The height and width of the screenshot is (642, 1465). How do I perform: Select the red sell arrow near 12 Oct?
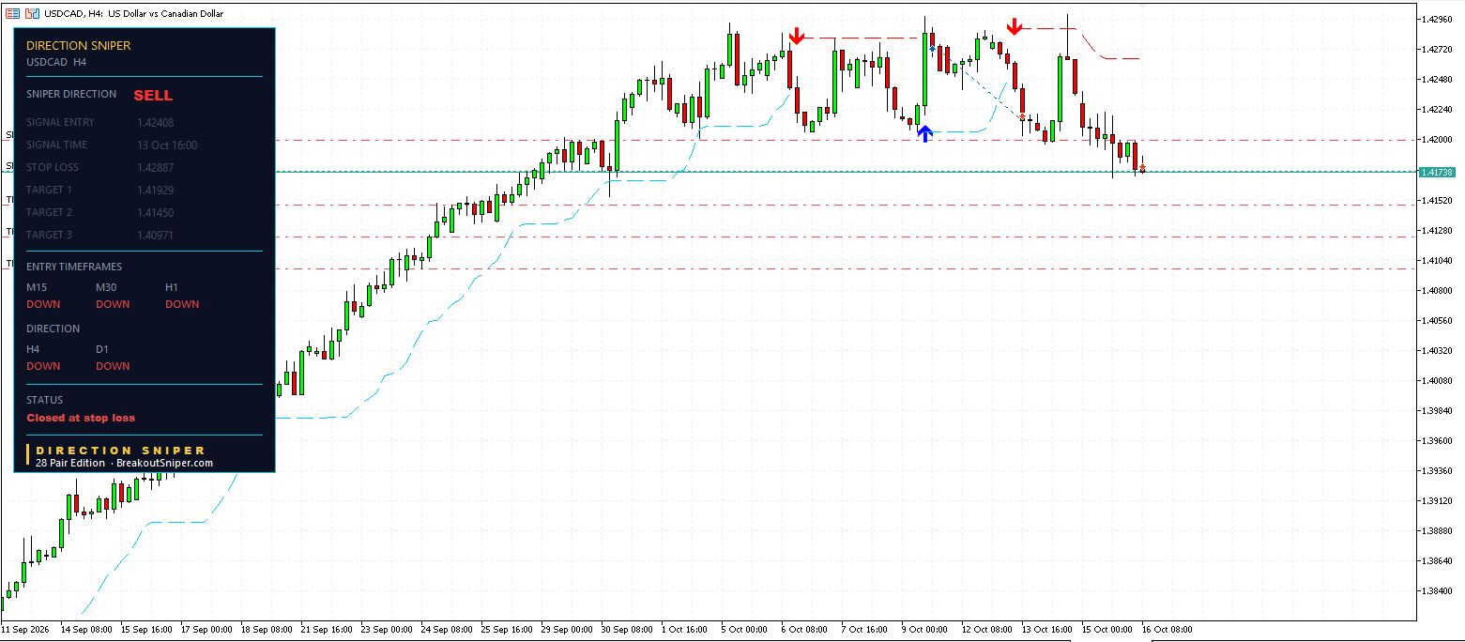(1014, 26)
